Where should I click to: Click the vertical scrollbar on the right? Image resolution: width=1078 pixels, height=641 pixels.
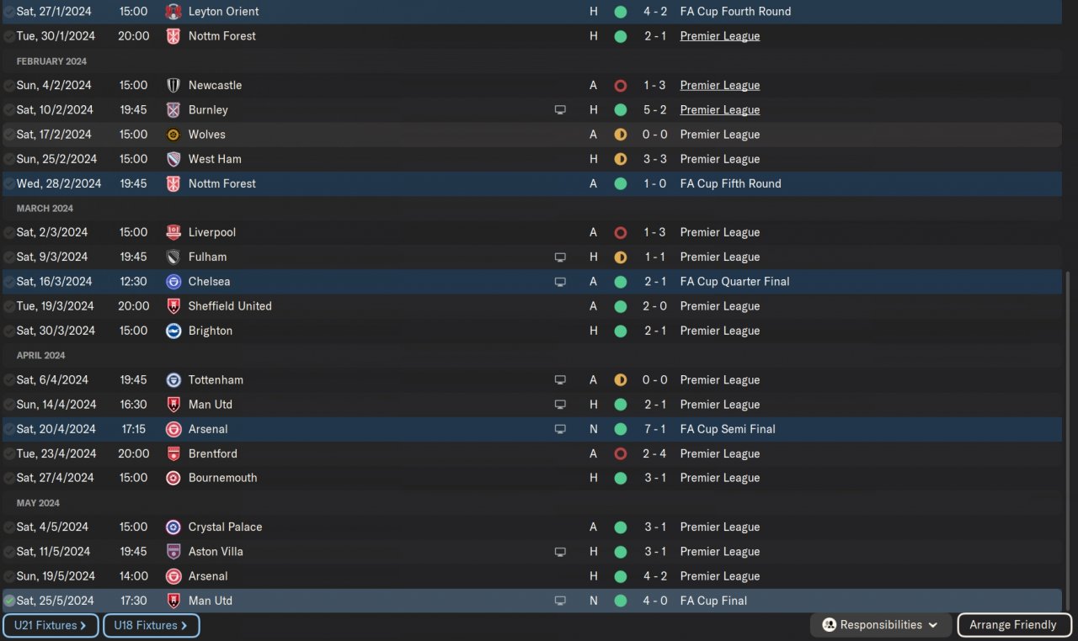point(1067,437)
